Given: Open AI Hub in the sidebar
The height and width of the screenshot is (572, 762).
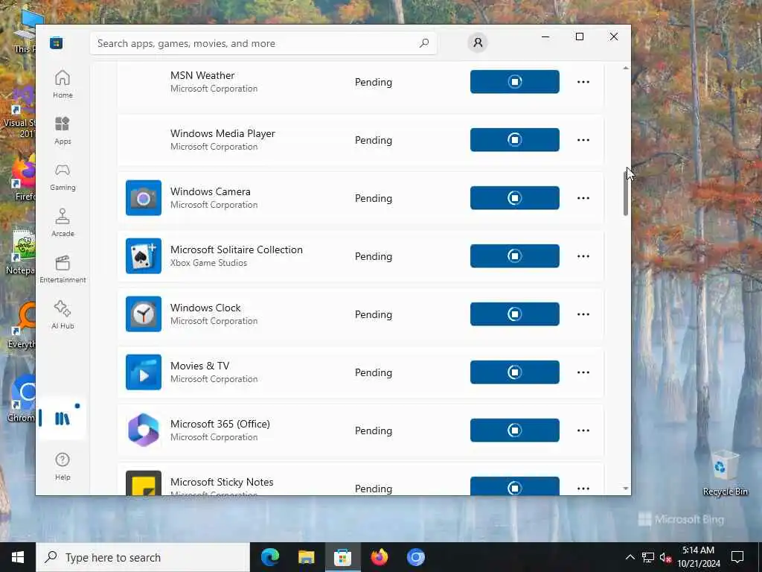Looking at the screenshot, I should click(x=63, y=315).
